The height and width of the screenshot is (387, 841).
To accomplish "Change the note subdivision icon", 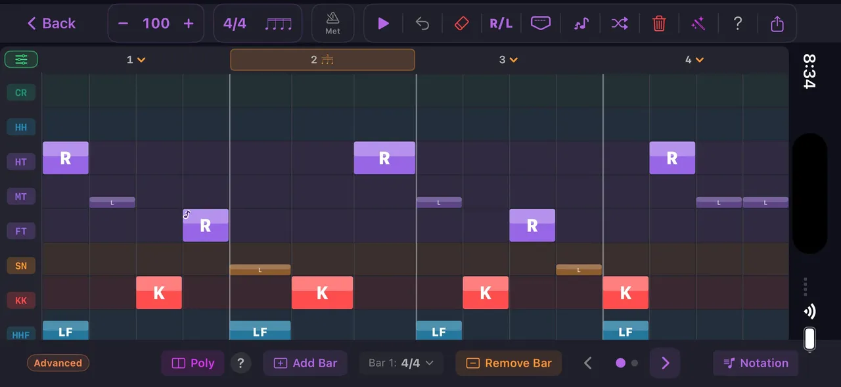I will (x=279, y=24).
